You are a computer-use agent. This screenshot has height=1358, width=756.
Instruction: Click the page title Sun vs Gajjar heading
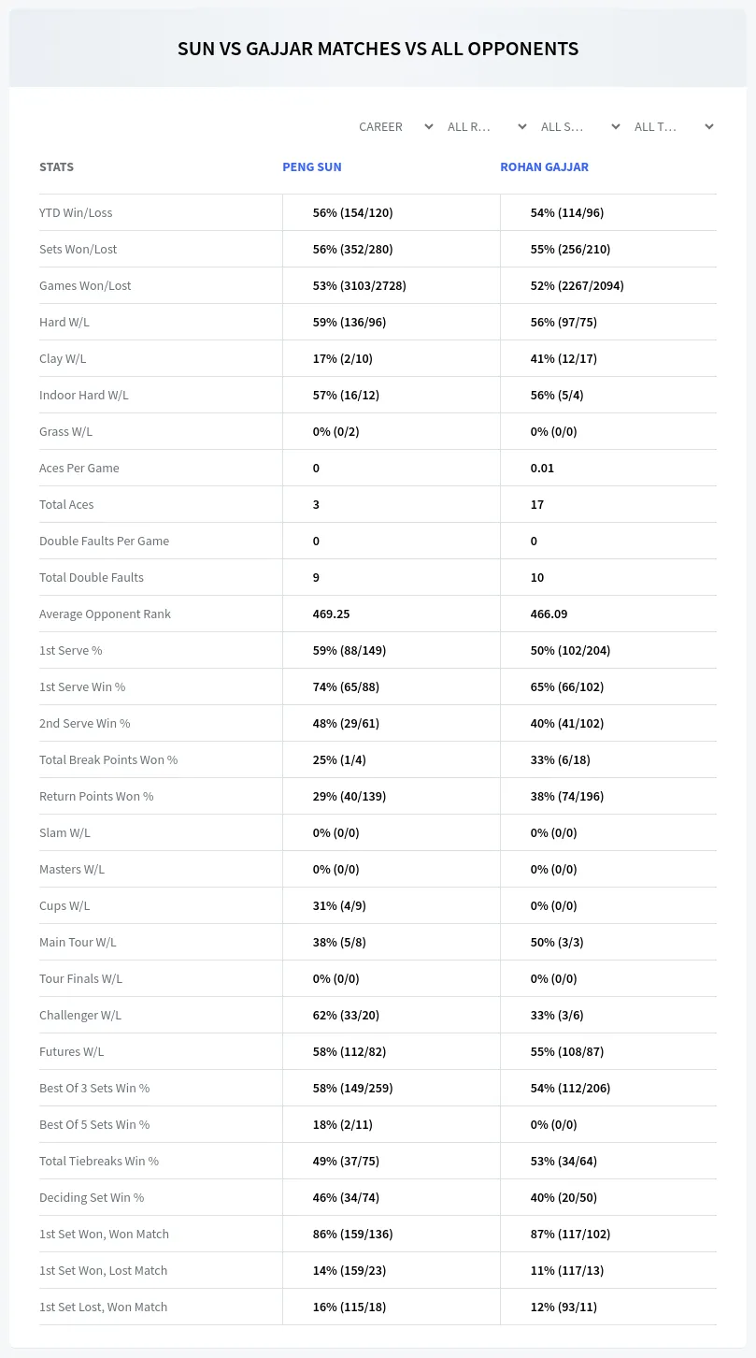[378, 49]
